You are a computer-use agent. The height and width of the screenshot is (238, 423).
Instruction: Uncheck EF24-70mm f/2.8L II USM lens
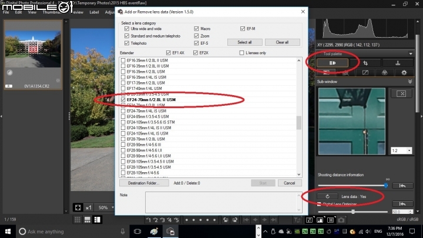(x=123, y=99)
